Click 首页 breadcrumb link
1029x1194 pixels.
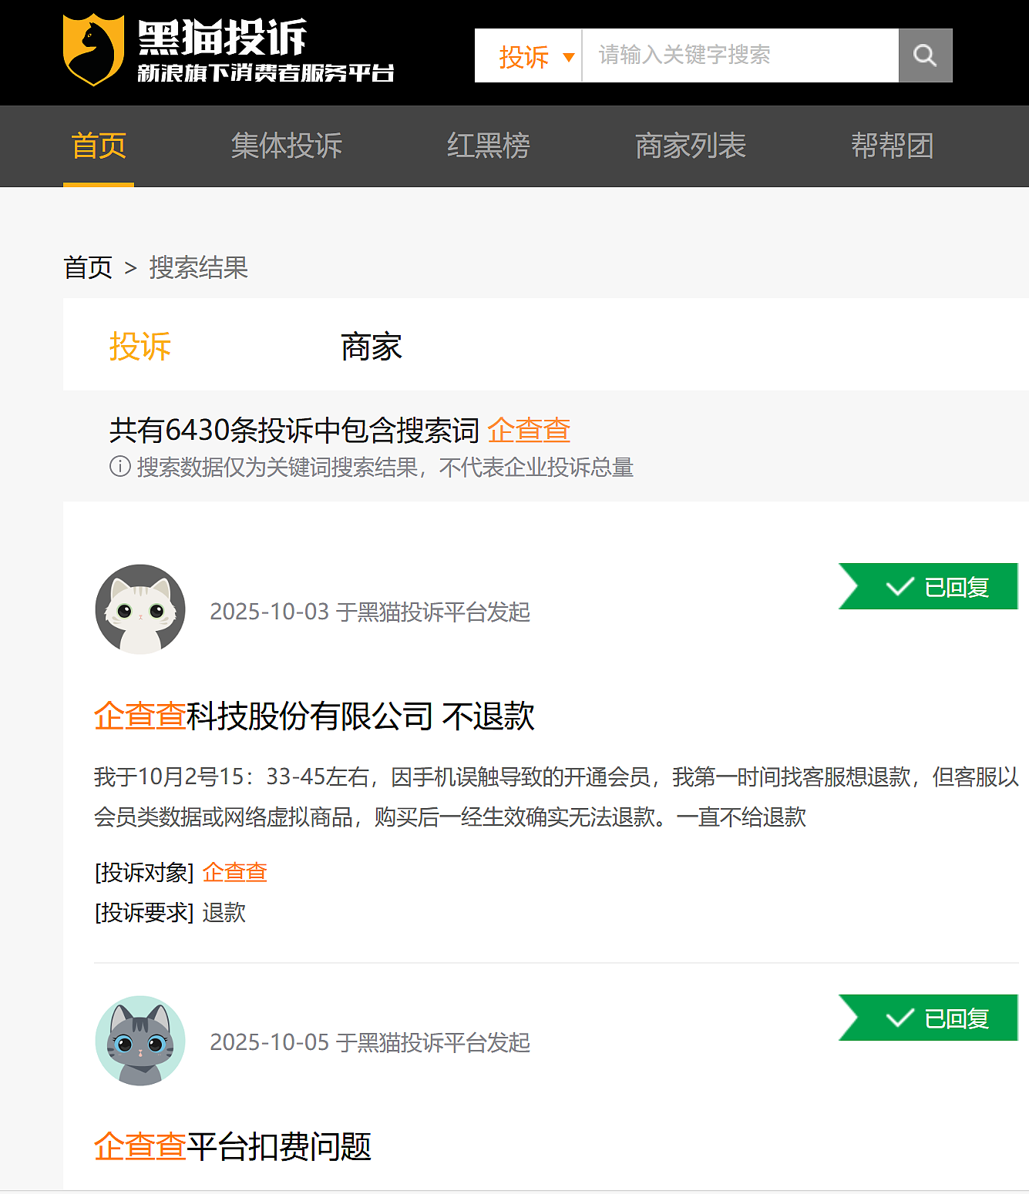tap(88, 268)
